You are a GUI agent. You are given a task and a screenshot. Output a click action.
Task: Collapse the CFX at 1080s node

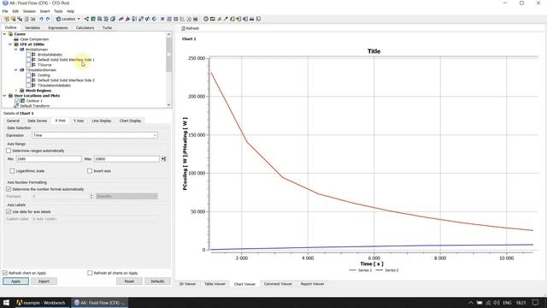point(10,44)
